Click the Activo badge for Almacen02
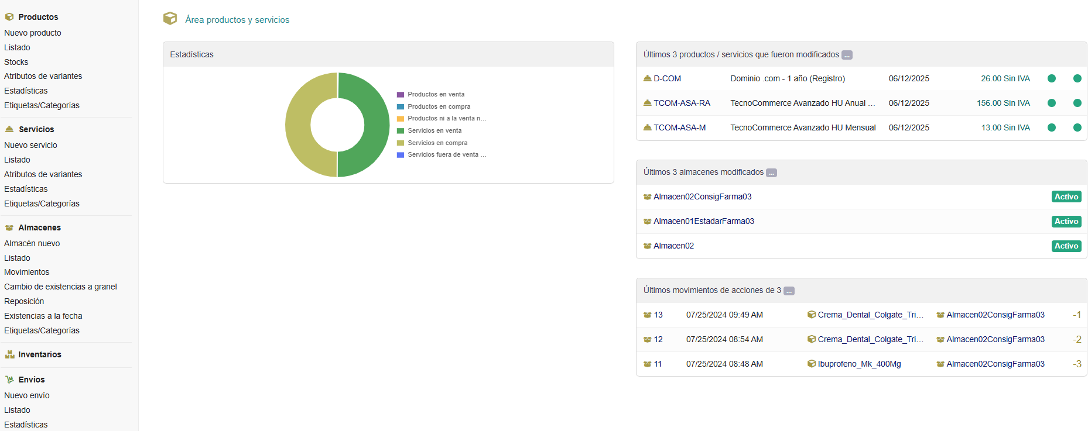This screenshot has width=1088, height=431. (x=1066, y=246)
